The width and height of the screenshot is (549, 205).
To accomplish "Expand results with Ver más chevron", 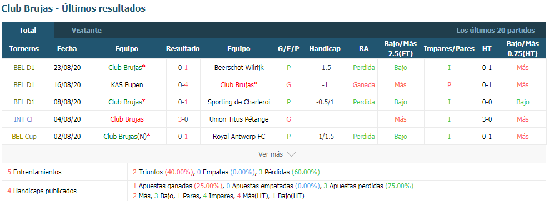I will point(291,154).
